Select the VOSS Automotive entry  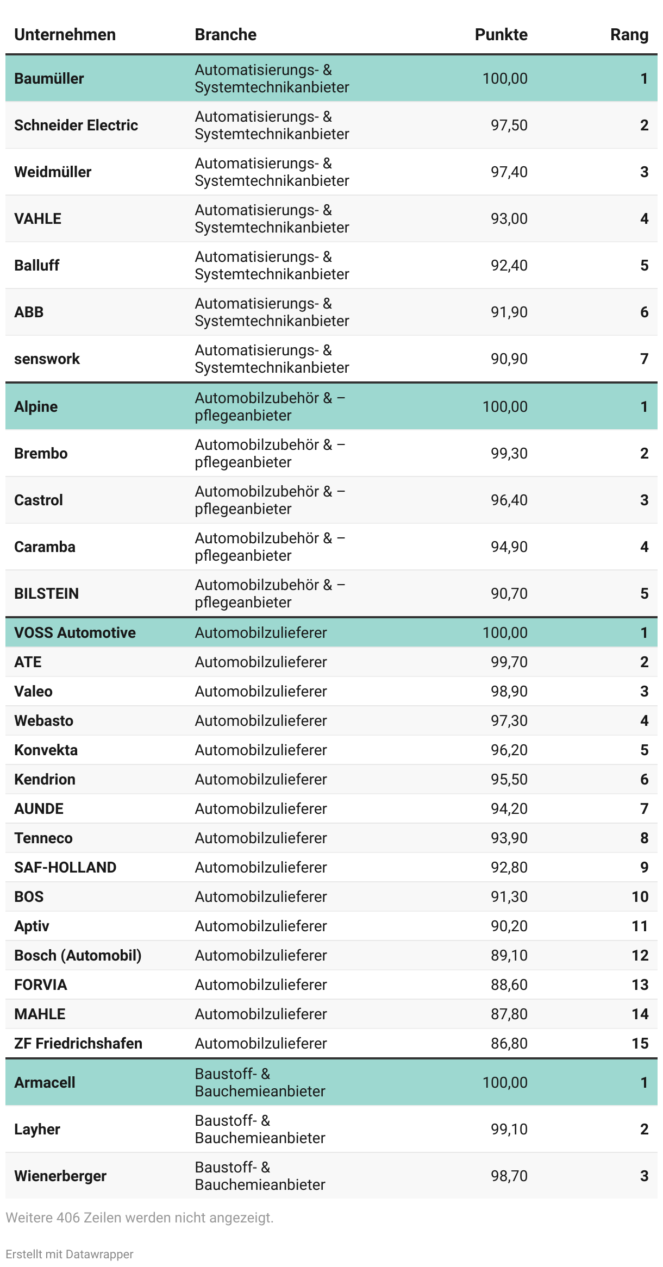click(x=75, y=632)
